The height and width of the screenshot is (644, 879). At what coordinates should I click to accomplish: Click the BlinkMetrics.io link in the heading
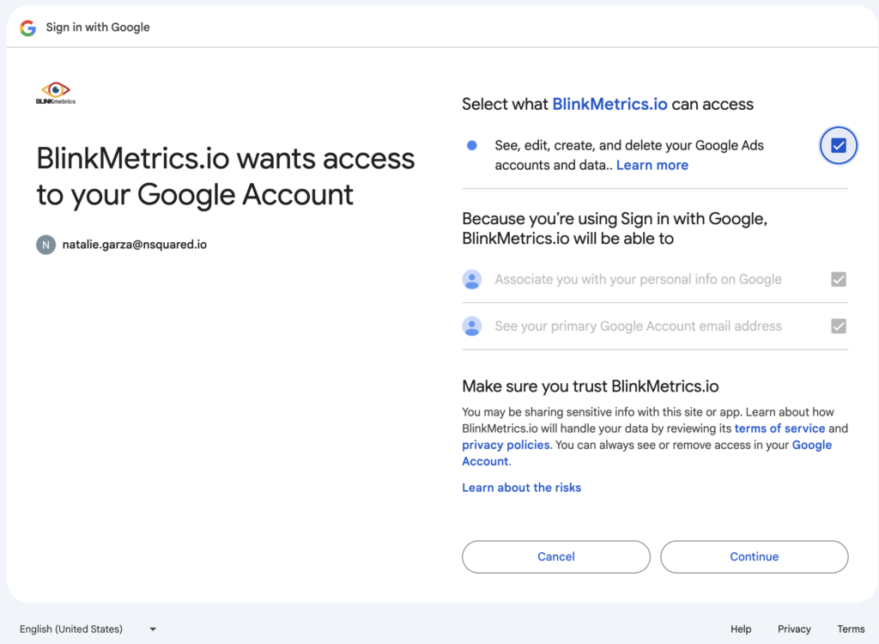point(609,104)
